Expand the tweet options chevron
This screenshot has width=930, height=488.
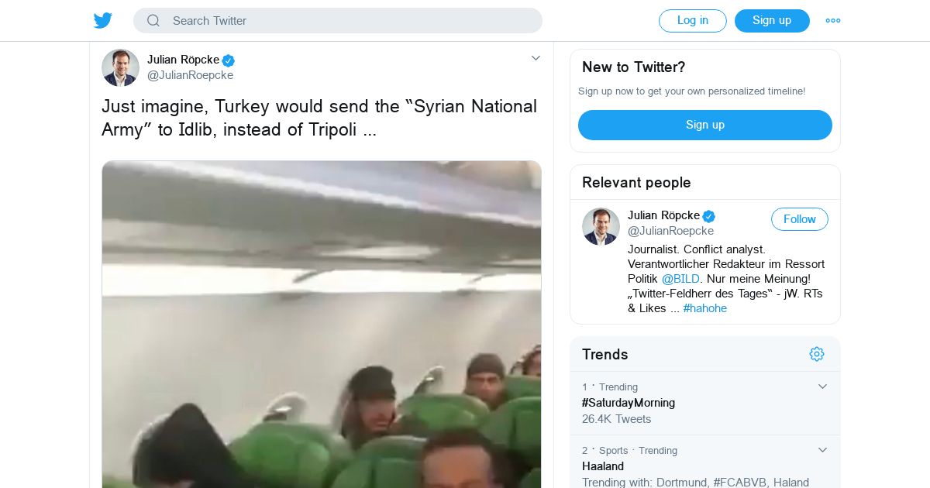(x=536, y=58)
